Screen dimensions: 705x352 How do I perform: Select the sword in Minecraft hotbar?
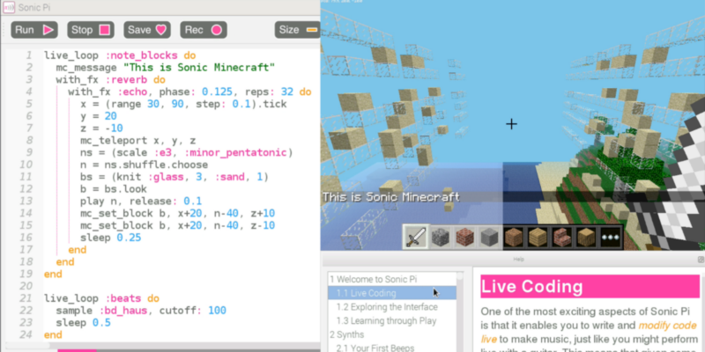coord(416,237)
